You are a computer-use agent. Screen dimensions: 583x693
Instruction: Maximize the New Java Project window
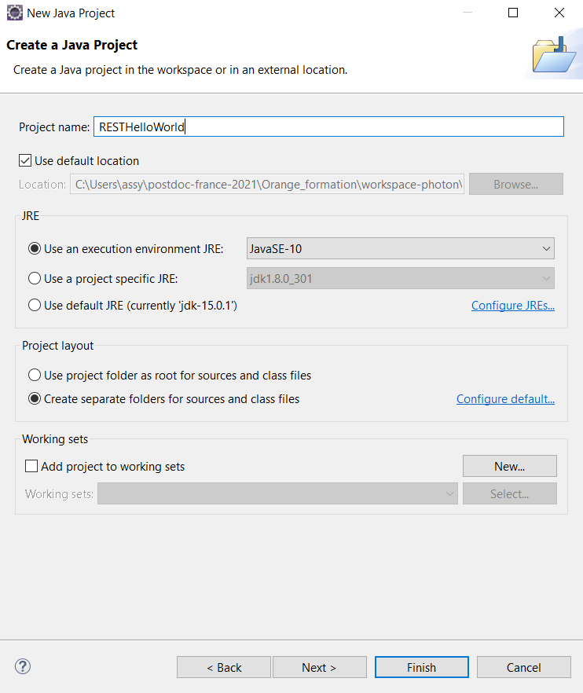[513, 13]
